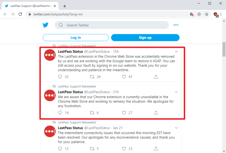The height and width of the screenshot is (153, 226).
Task: Reload the page
Action: tap(20, 14)
